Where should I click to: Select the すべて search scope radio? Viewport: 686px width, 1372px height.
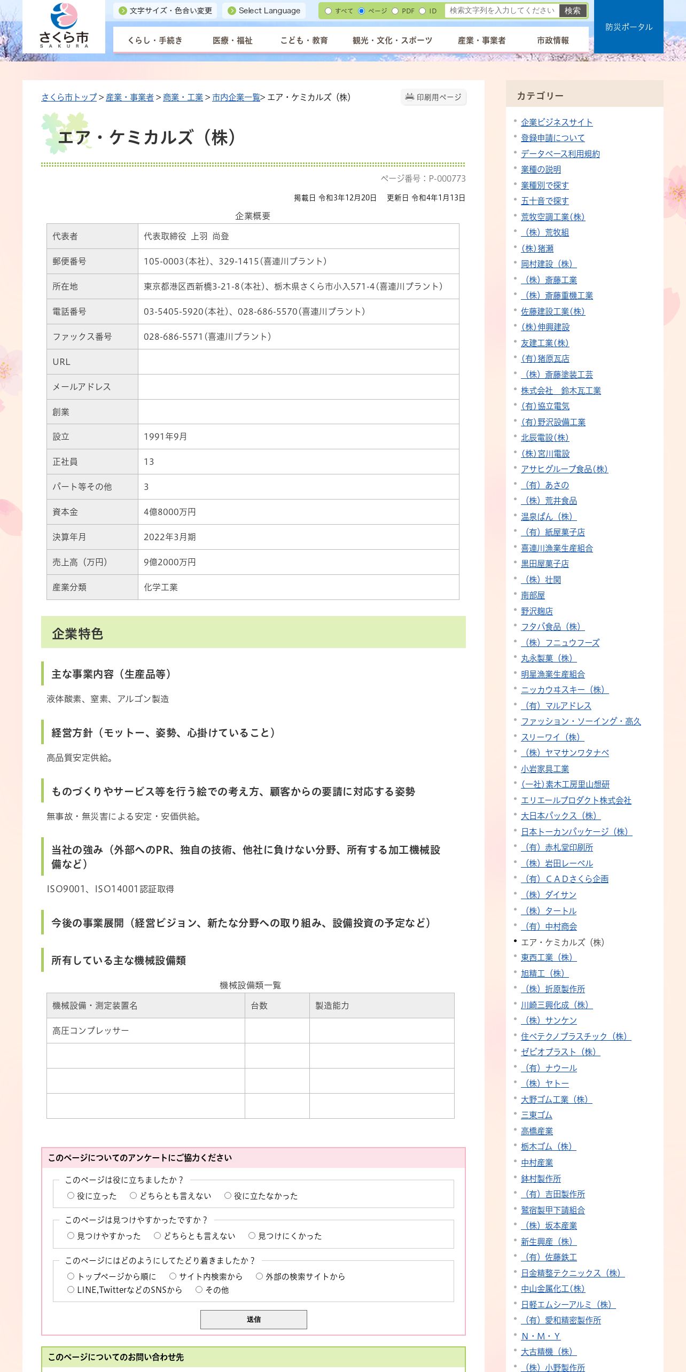click(x=328, y=11)
